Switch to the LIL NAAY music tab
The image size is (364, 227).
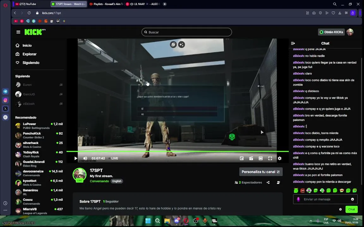[143, 4]
